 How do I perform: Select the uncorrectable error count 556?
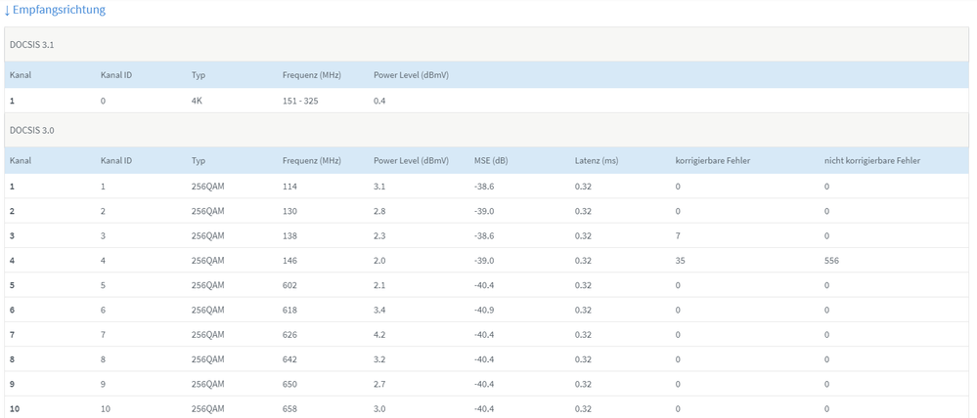pos(831,261)
